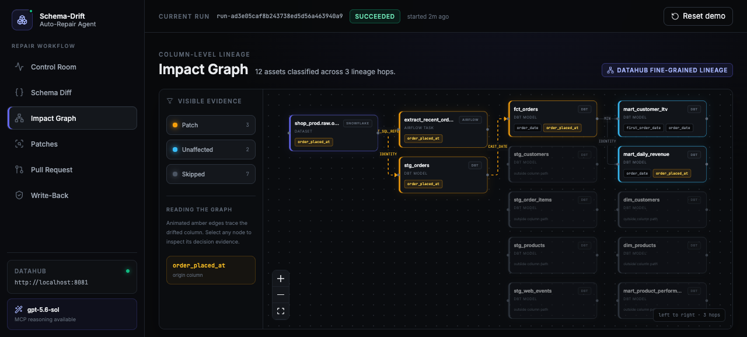Click the left to right 3 hops label

click(x=689, y=315)
